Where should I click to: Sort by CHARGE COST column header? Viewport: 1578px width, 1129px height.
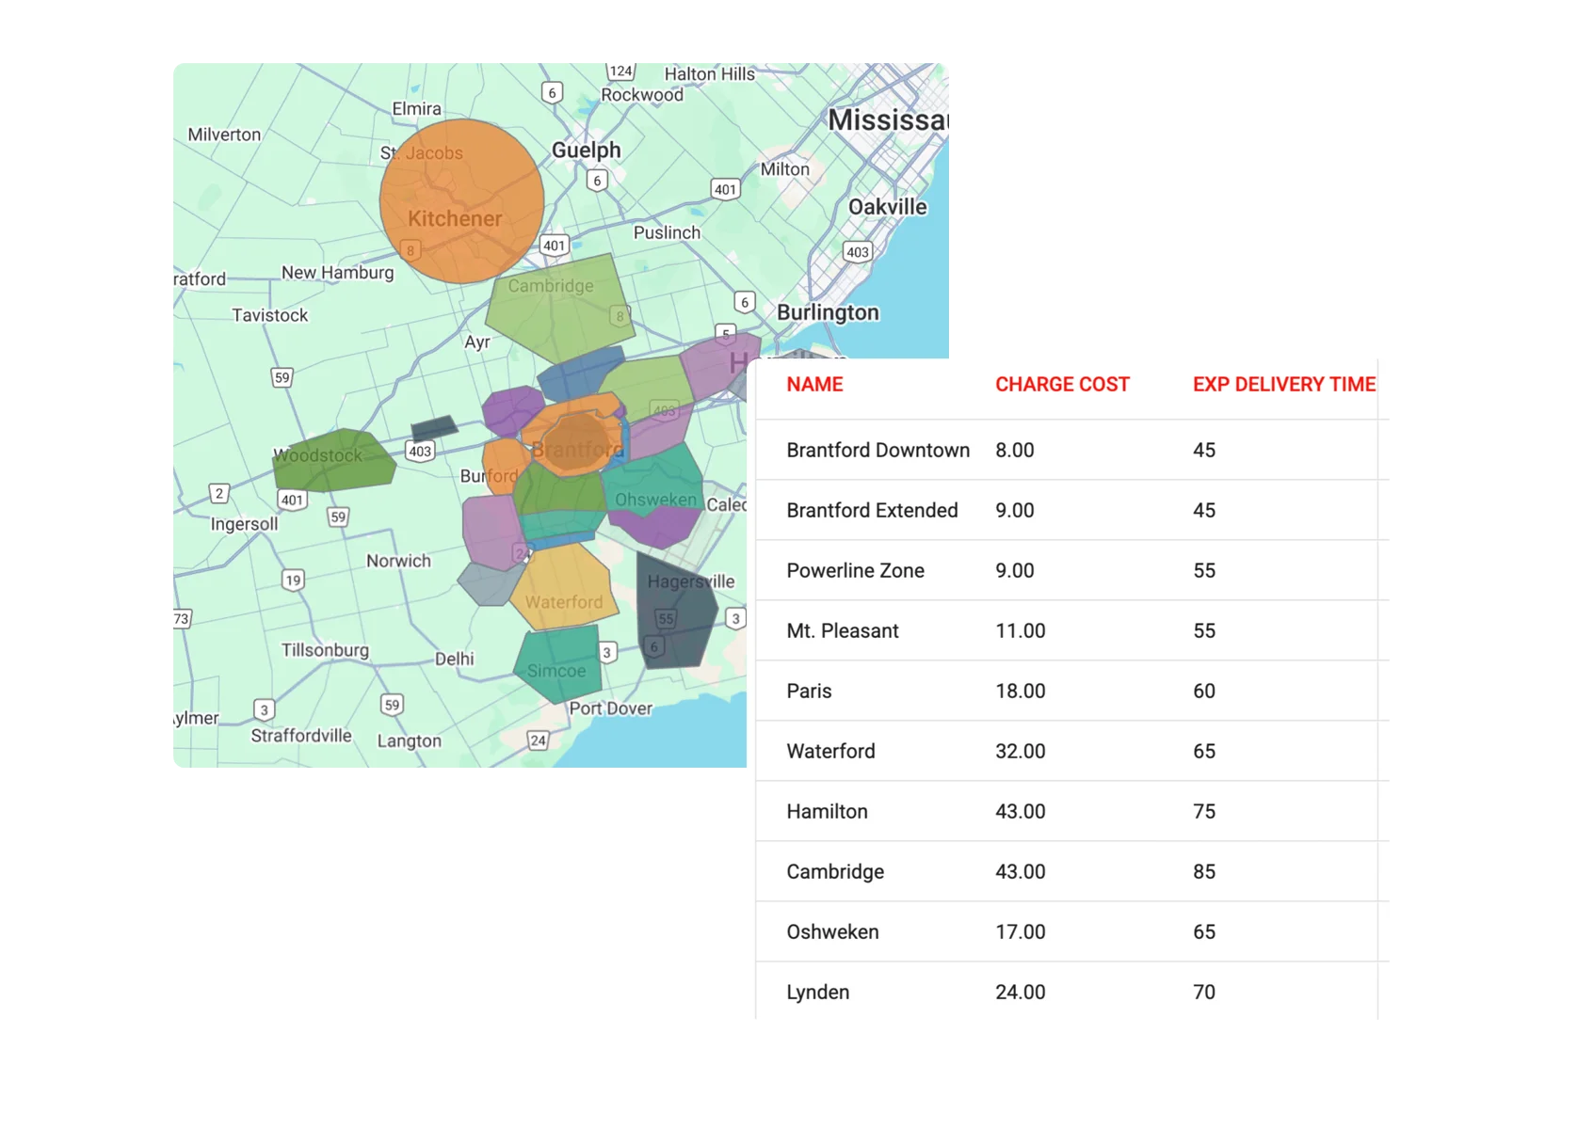(x=1061, y=385)
